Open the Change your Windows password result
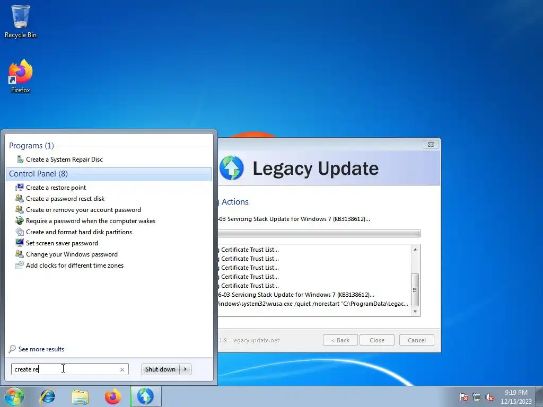 coord(72,254)
